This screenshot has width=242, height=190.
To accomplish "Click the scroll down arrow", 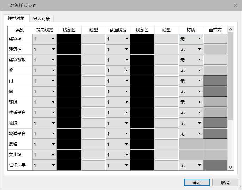I will point(231,168).
